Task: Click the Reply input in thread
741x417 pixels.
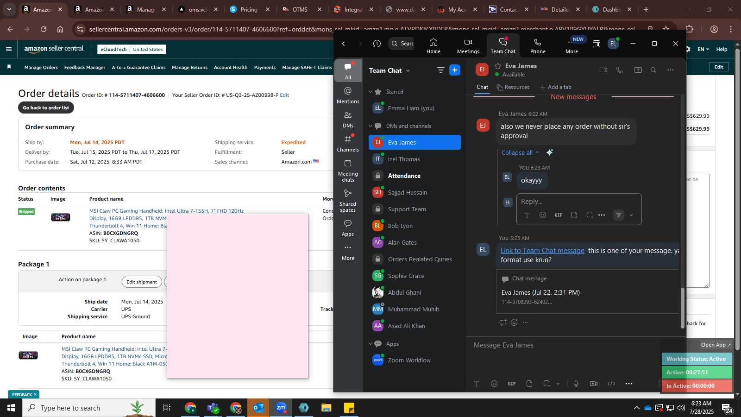Action: click(578, 202)
